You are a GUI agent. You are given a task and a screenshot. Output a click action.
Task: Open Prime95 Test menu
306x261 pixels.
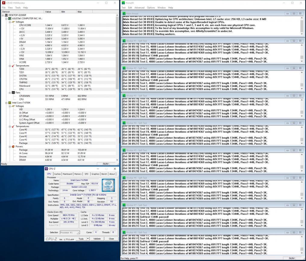coord(124,8)
